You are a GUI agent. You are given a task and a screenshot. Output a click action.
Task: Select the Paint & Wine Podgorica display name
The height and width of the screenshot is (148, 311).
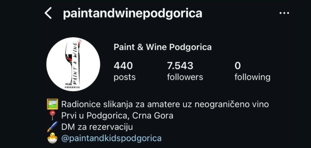[163, 47]
